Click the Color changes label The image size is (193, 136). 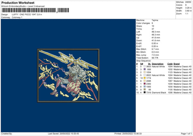click(x=143, y=23)
